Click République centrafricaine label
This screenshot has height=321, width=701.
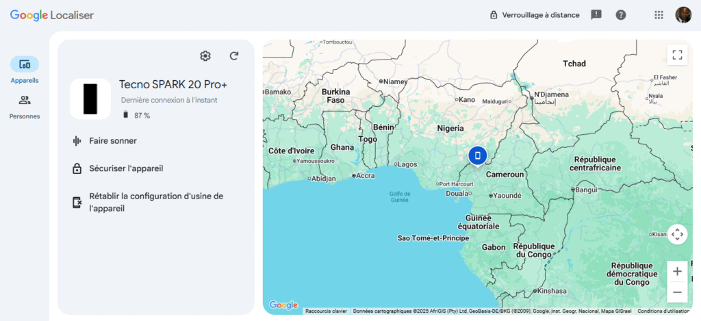(595, 164)
